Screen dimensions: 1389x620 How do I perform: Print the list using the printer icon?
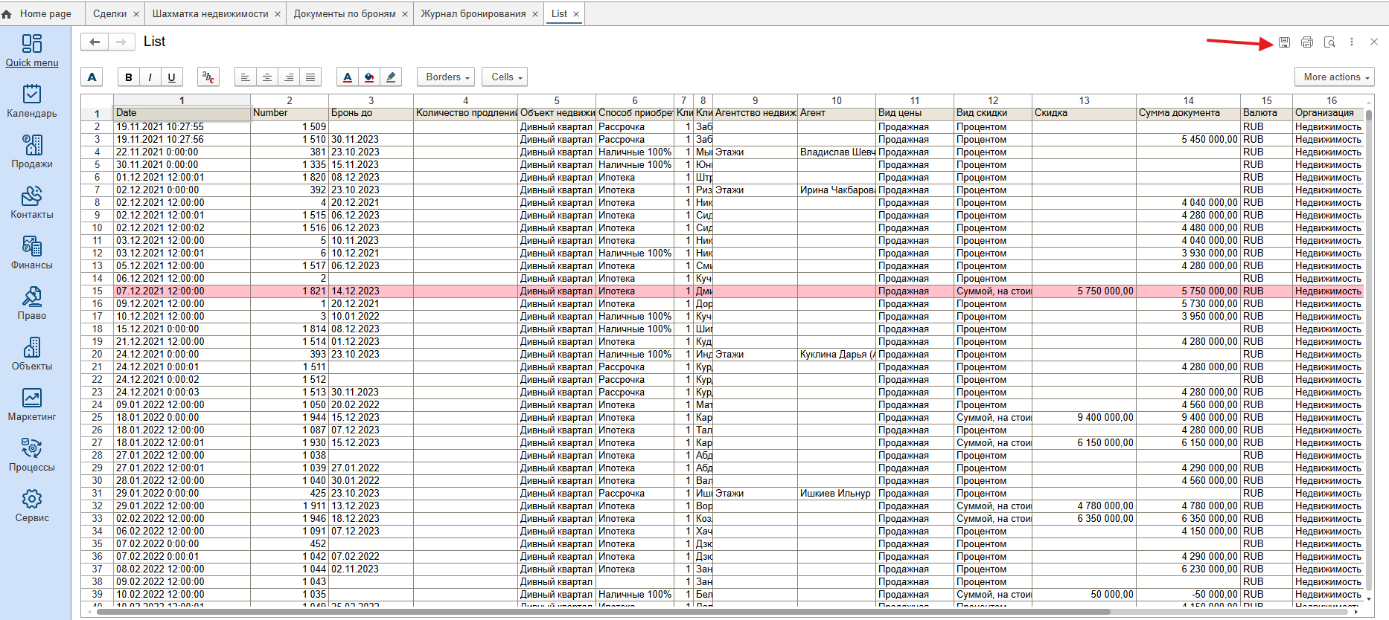coord(1306,42)
